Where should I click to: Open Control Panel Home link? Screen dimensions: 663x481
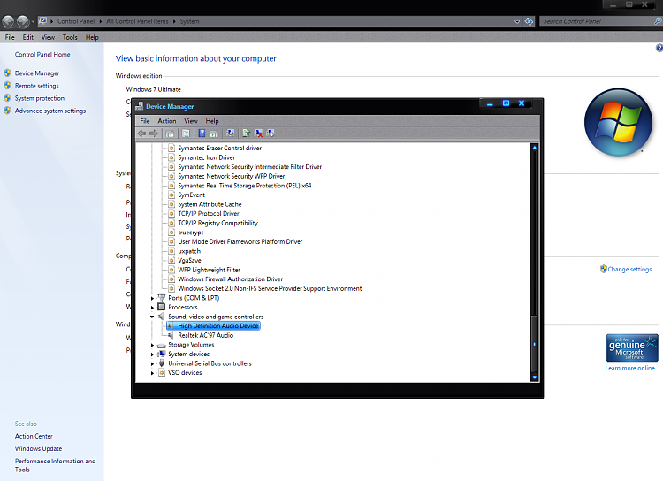[x=42, y=54]
